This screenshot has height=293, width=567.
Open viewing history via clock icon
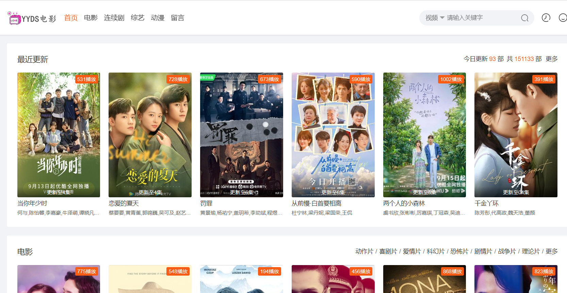546,18
